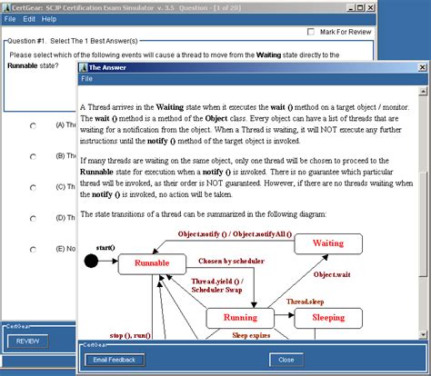Click the 'start()' diagram label

click(105, 248)
